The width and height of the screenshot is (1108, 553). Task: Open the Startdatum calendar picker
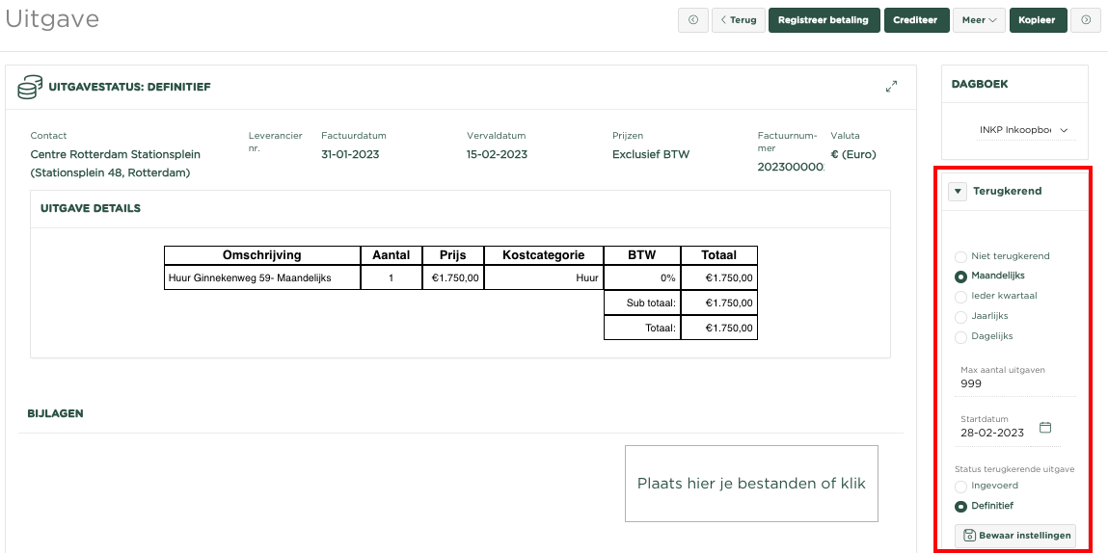point(1044,428)
